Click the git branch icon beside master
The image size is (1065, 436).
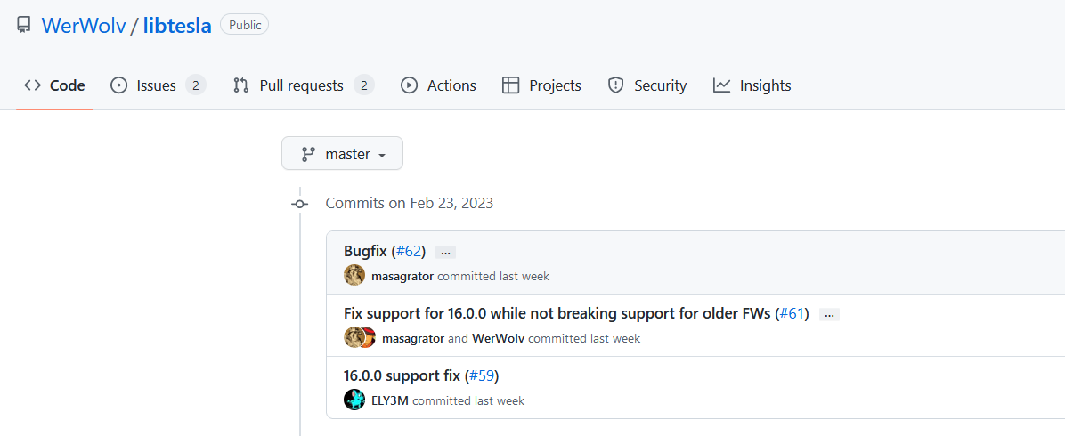pos(308,154)
